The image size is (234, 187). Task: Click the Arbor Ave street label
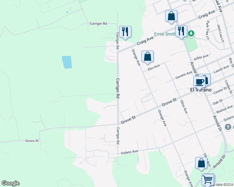coord(201,57)
